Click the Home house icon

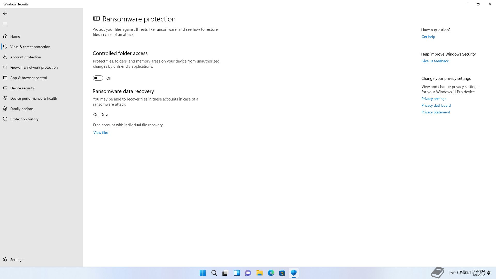click(x=5, y=36)
